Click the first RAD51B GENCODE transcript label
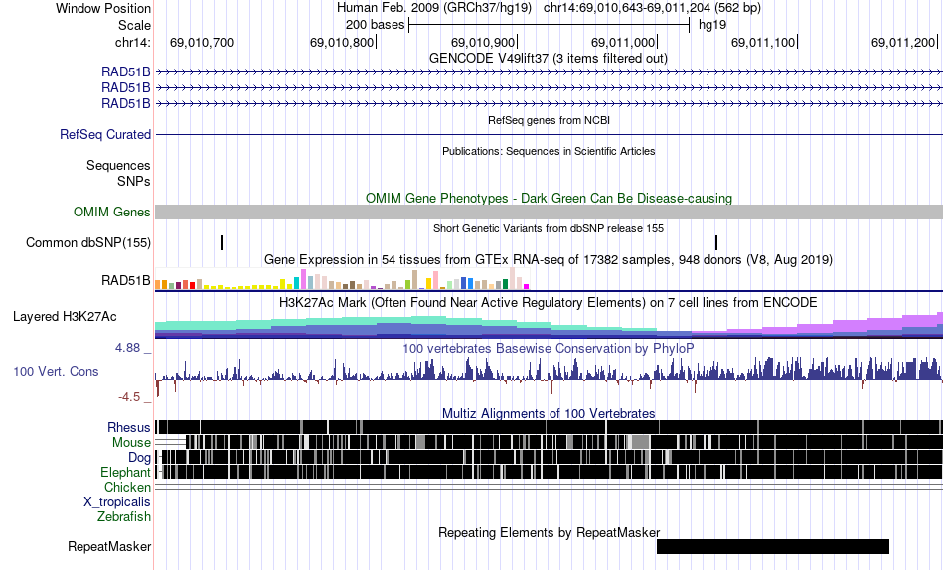 tap(126, 72)
